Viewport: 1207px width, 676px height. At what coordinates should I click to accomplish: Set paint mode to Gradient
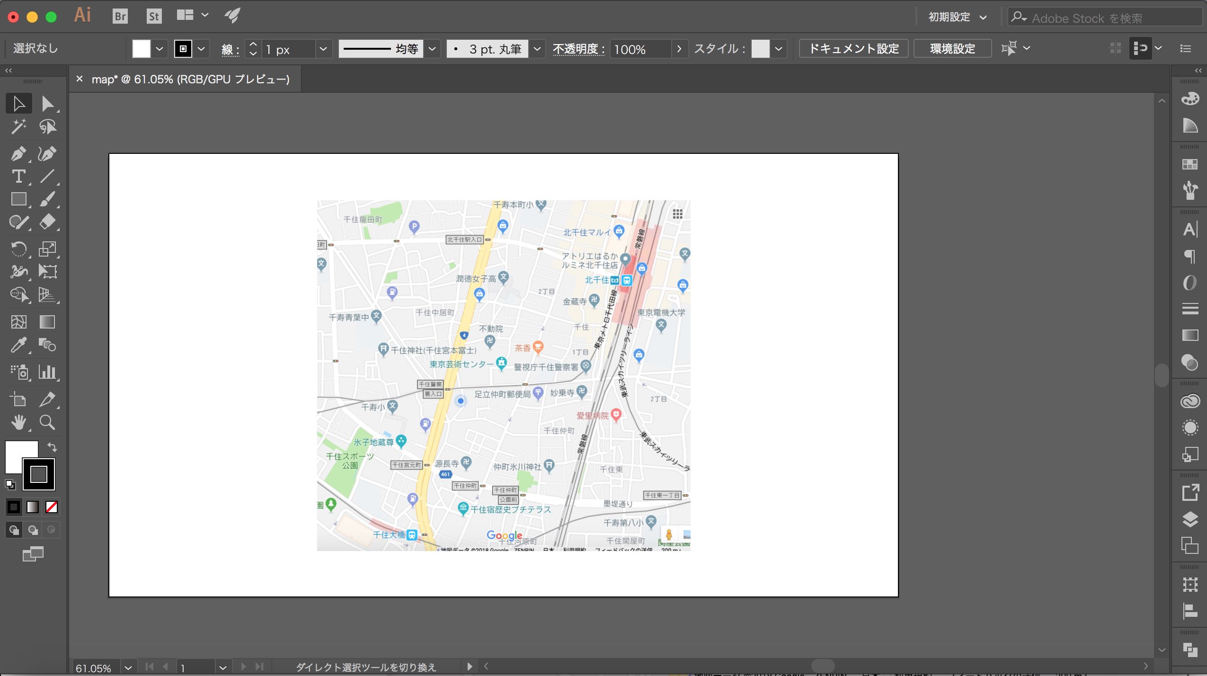33,507
